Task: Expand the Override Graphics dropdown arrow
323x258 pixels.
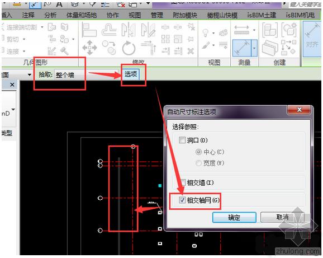Action: pyautogui.click(x=213, y=45)
